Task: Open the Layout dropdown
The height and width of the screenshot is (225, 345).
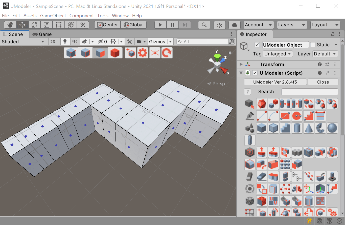Action: tap(325, 25)
